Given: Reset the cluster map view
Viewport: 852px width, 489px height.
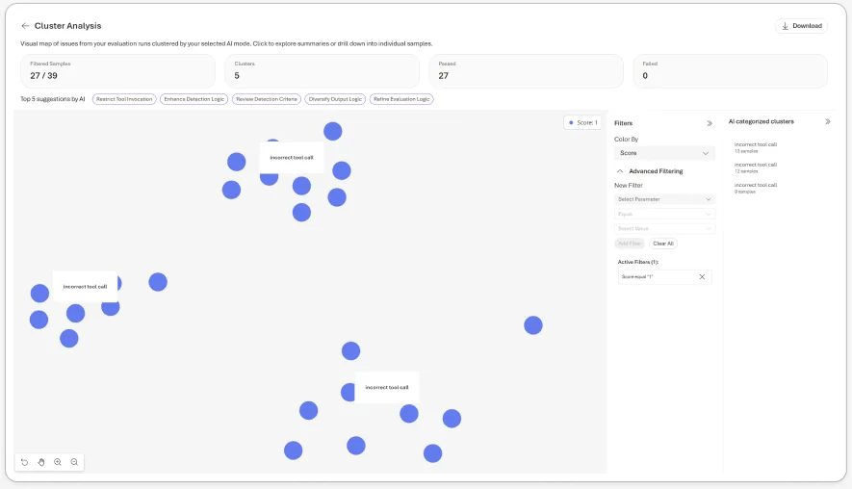Looking at the screenshot, I should click(x=24, y=462).
